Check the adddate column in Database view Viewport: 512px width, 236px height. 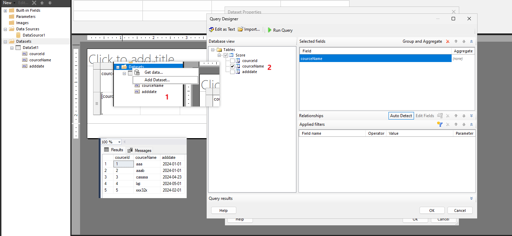tap(233, 72)
